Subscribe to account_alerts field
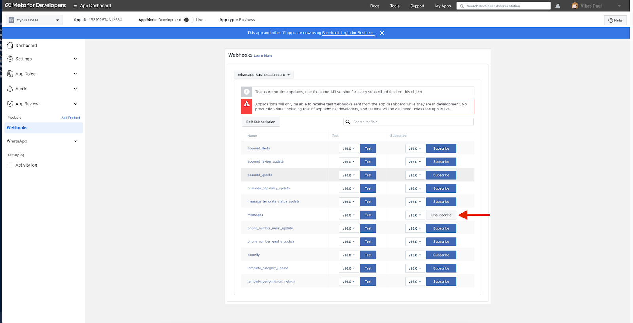This screenshot has width=633, height=323. [x=441, y=148]
